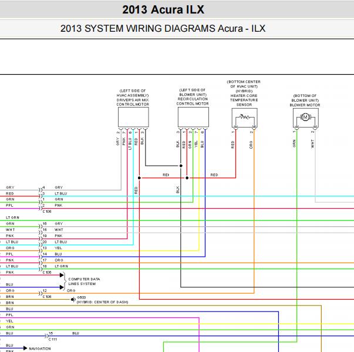
Task: Click the vertical GRY label under air mix motor
Action: (x=117, y=142)
